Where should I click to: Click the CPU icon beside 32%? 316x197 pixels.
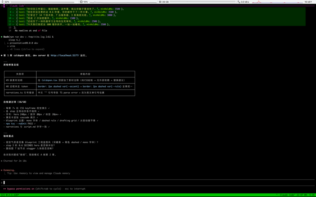click(x=2, y=2)
